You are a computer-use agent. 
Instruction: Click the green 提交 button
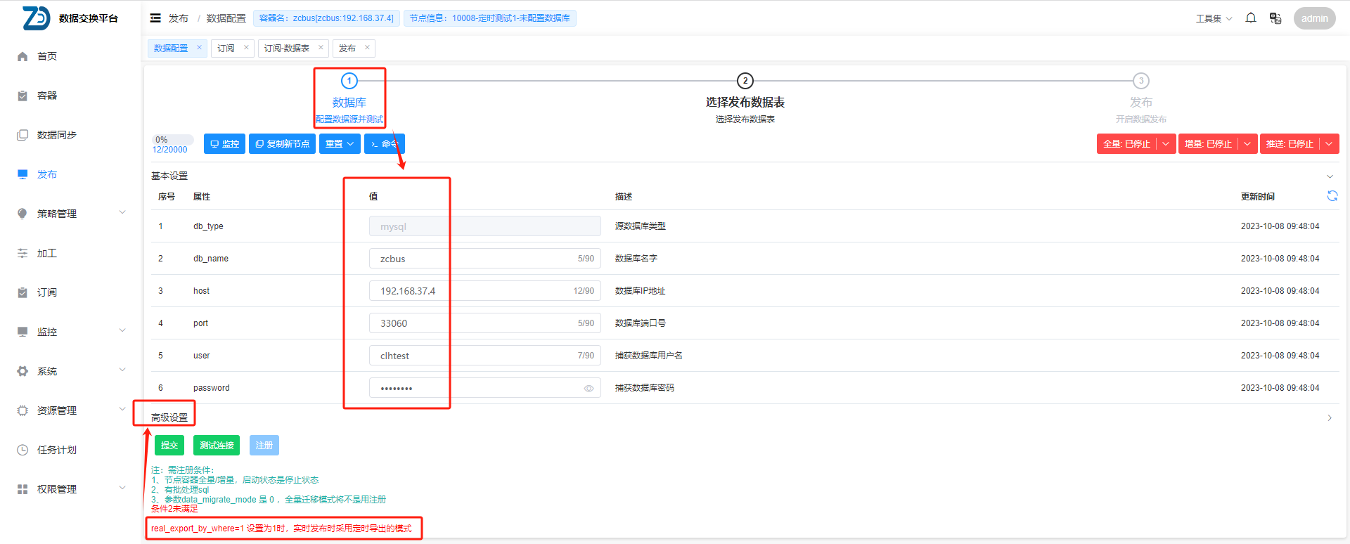[x=169, y=446]
